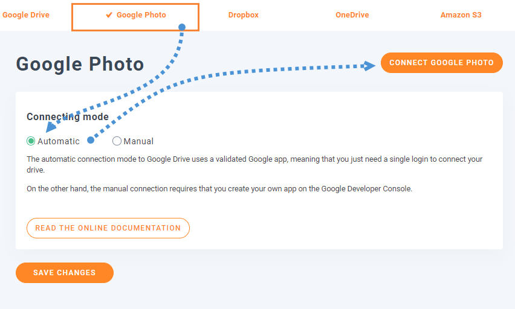Click the blue arrowhead pointing at Connect button

point(370,66)
